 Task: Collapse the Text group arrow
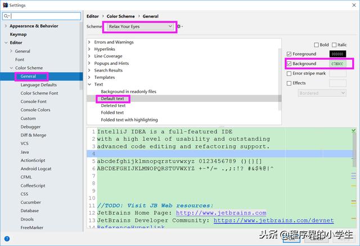[89, 84]
